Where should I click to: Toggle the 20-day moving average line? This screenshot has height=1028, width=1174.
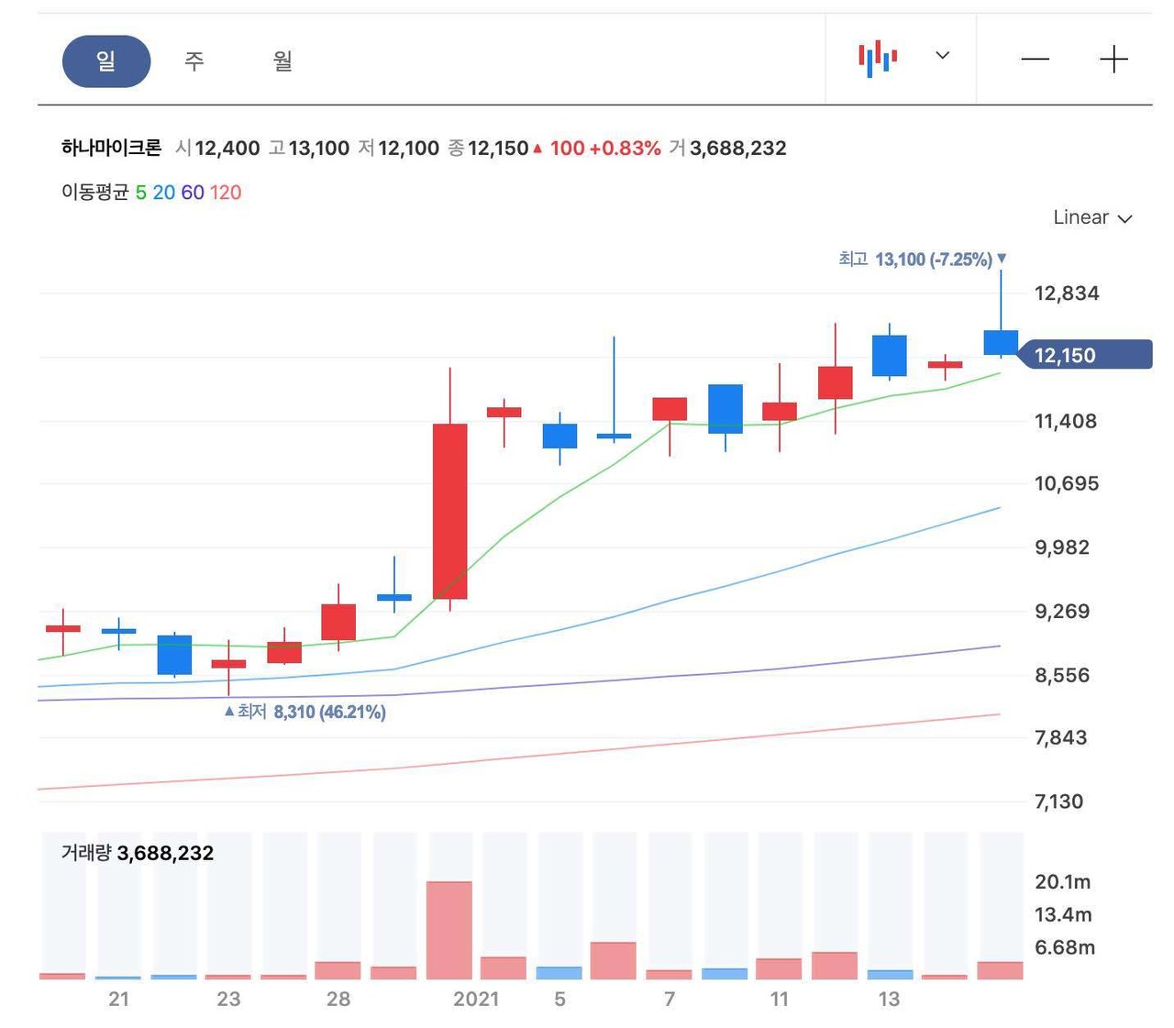pyautogui.click(x=163, y=193)
